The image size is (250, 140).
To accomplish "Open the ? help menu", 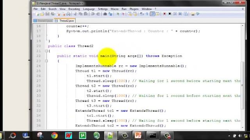I will [x=155, y=9].
